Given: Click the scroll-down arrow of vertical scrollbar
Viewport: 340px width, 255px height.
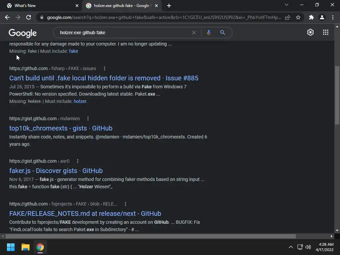Looking at the screenshot, I should click(x=337, y=230).
